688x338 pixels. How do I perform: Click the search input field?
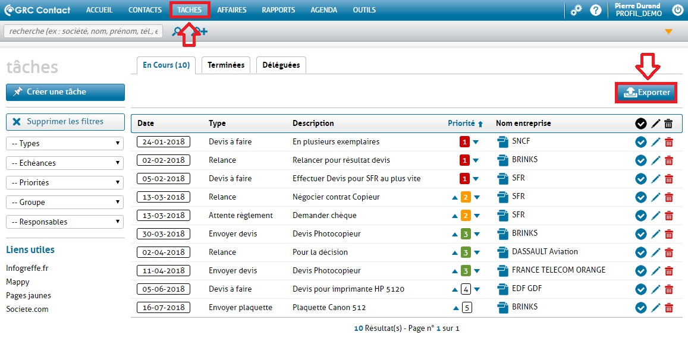tap(83, 31)
